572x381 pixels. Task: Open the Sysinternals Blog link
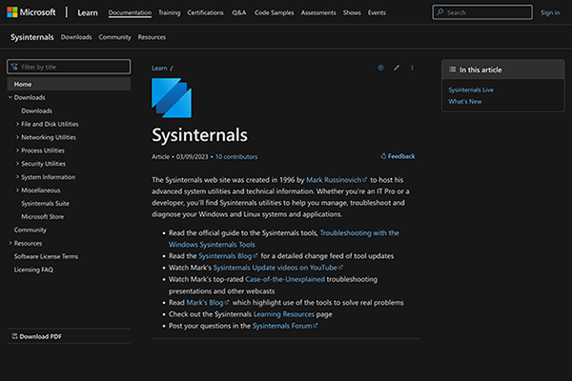pyautogui.click(x=228, y=256)
